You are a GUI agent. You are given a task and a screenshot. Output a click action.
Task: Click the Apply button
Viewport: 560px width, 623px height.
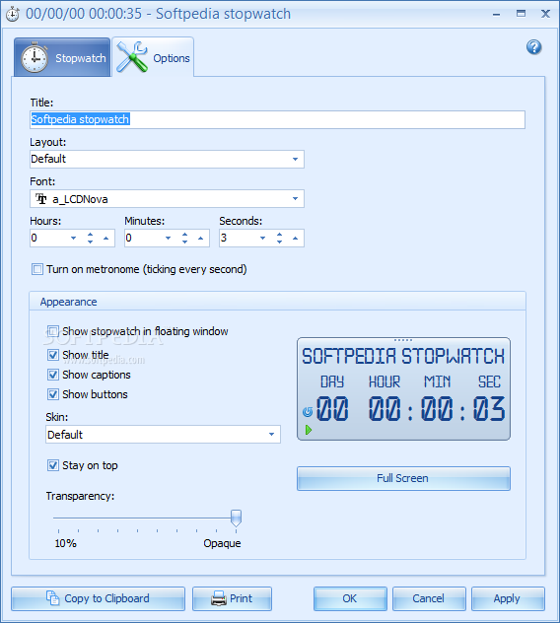[x=508, y=598]
